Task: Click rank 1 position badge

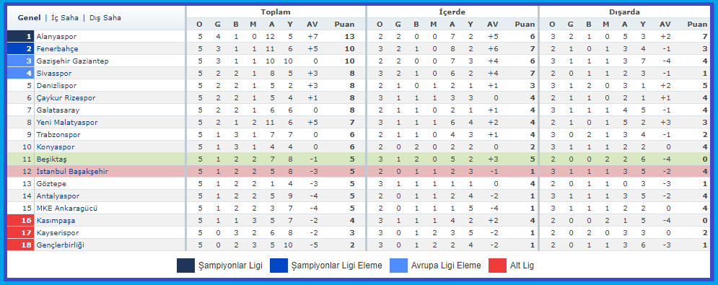Action: 21,37
